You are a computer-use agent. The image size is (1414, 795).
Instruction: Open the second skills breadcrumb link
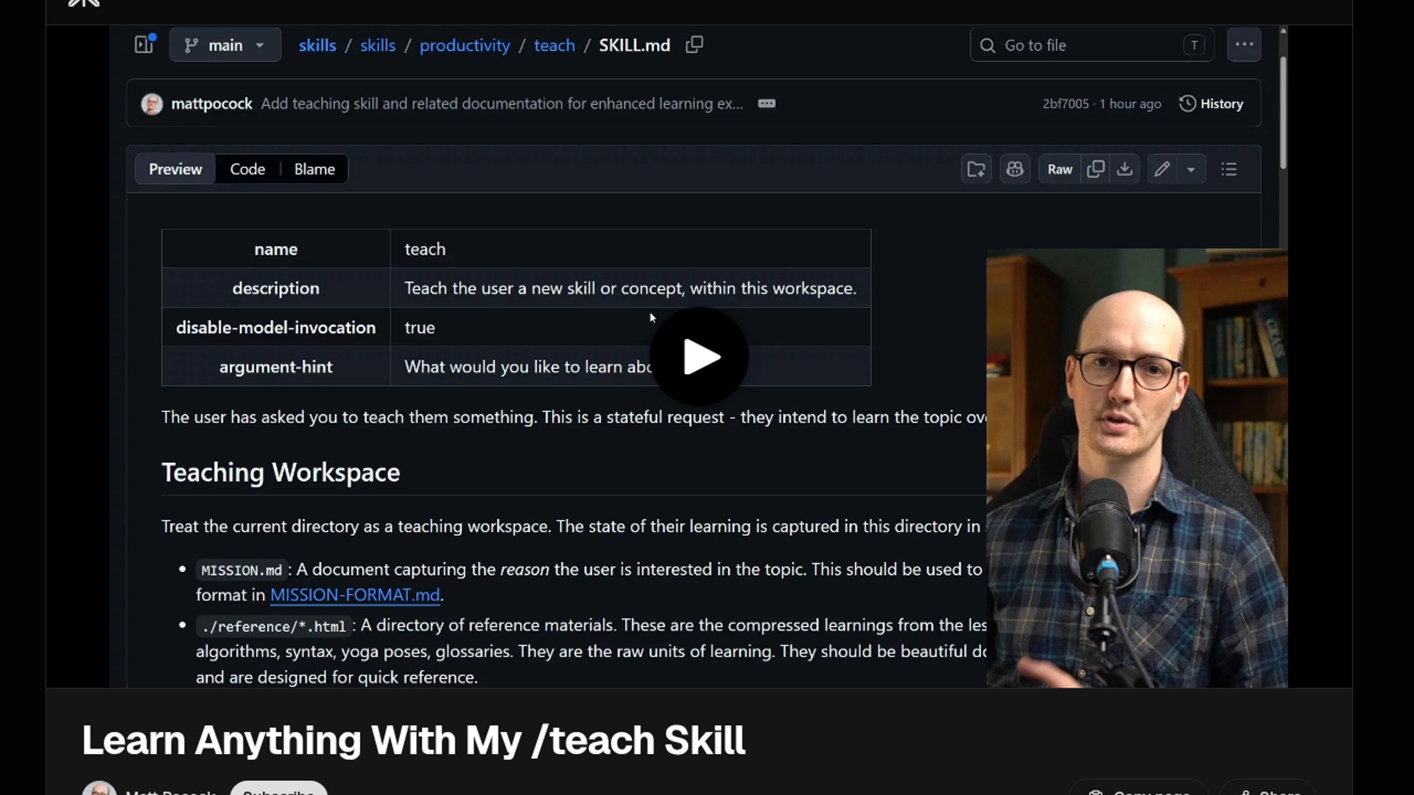378,45
